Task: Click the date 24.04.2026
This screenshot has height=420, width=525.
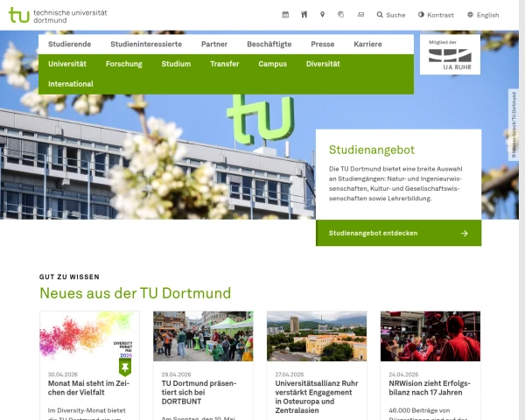Action: pos(403,374)
